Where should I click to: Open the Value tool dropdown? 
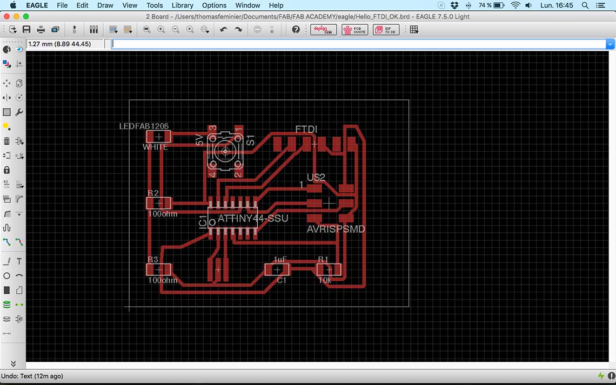(19, 185)
